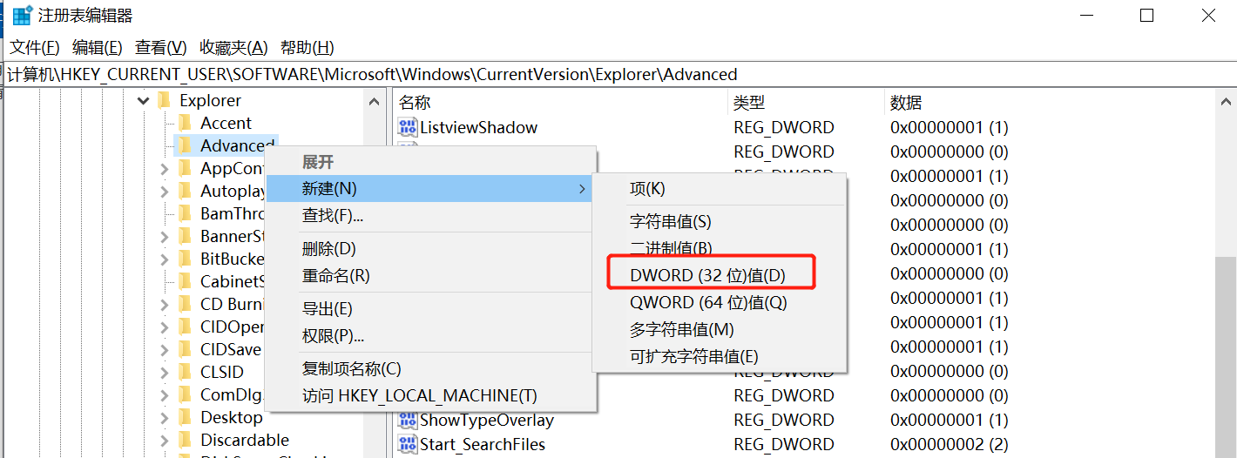Select the CIDOpen tree item label
This screenshot has height=458, width=1237.
232,327
